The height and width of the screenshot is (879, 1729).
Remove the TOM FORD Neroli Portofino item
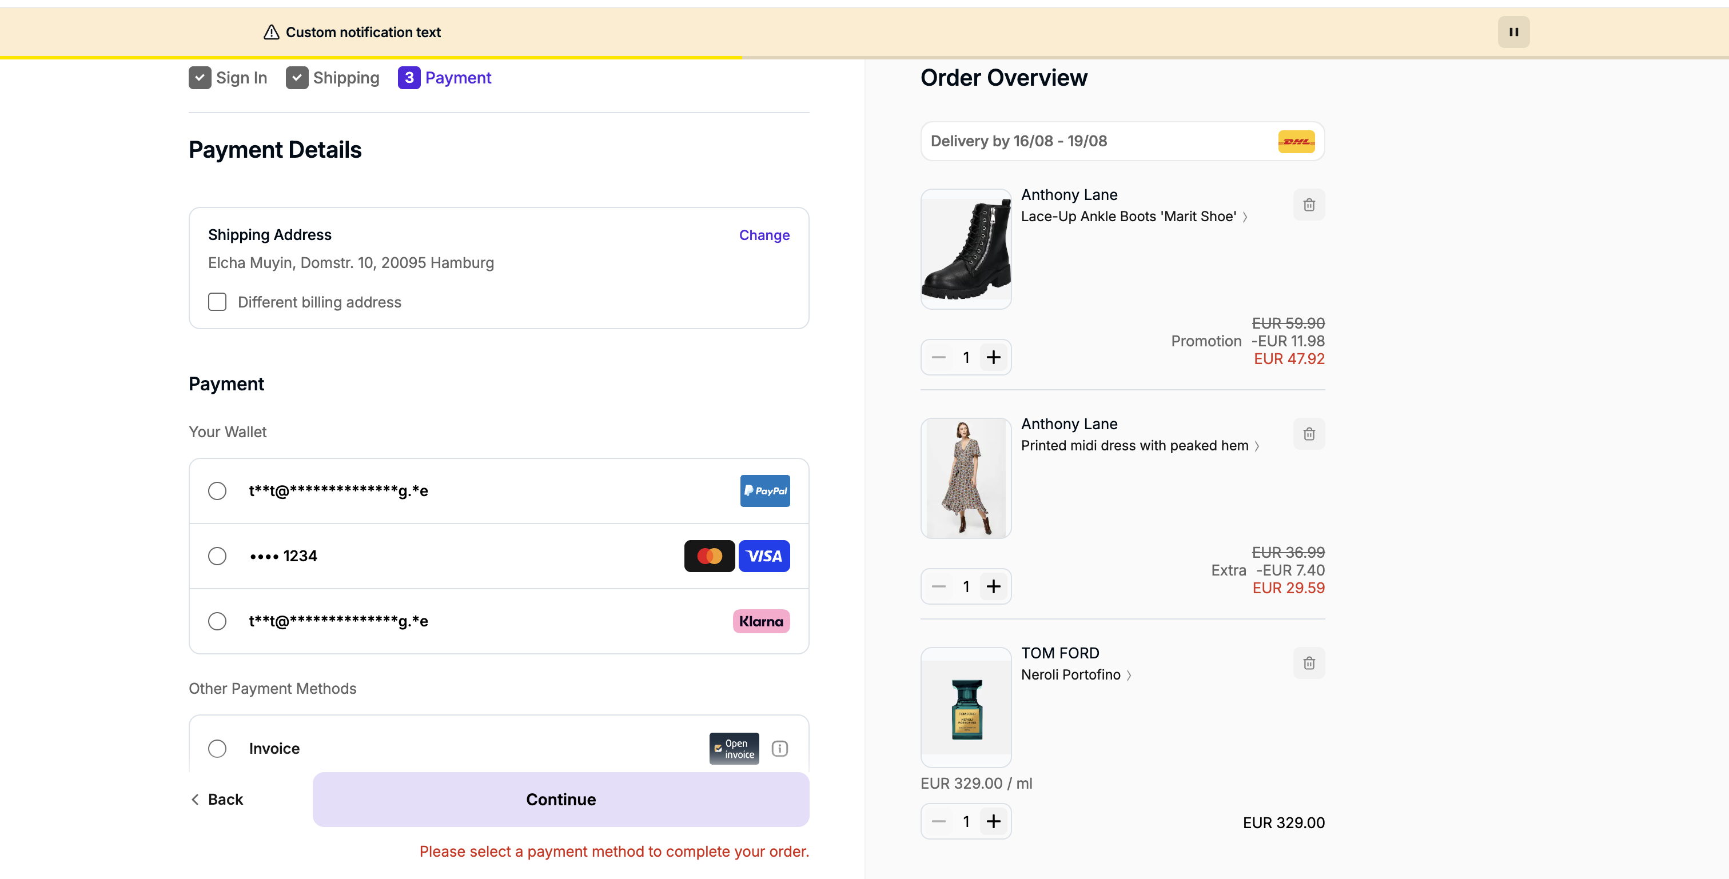[x=1308, y=663]
